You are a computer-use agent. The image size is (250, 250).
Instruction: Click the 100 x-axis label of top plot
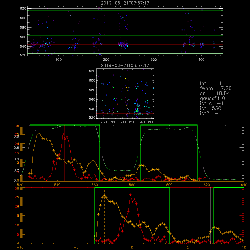click(58, 60)
